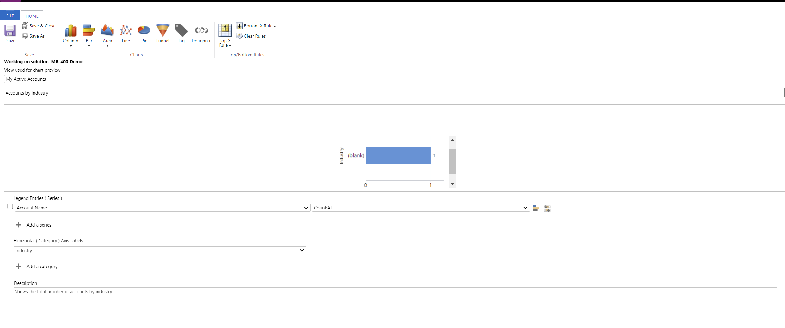Select the Line chart type
The width and height of the screenshot is (785, 328).
(126, 33)
